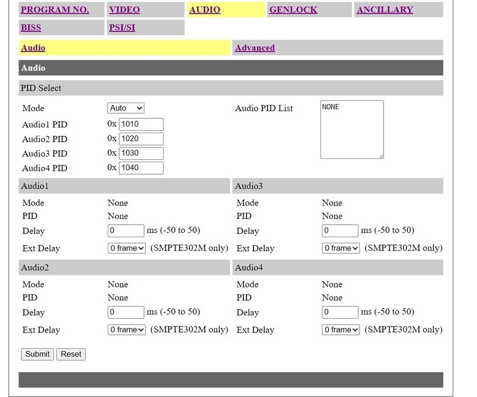The image size is (477, 397).
Task: Click inside the Audio PID List box
Action: pyautogui.click(x=352, y=130)
